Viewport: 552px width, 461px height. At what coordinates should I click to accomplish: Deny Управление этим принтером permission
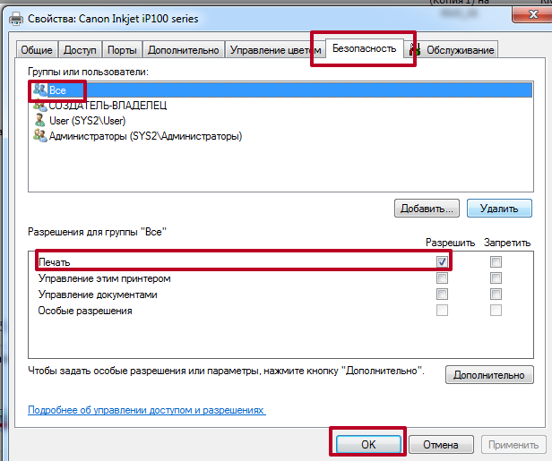496,278
